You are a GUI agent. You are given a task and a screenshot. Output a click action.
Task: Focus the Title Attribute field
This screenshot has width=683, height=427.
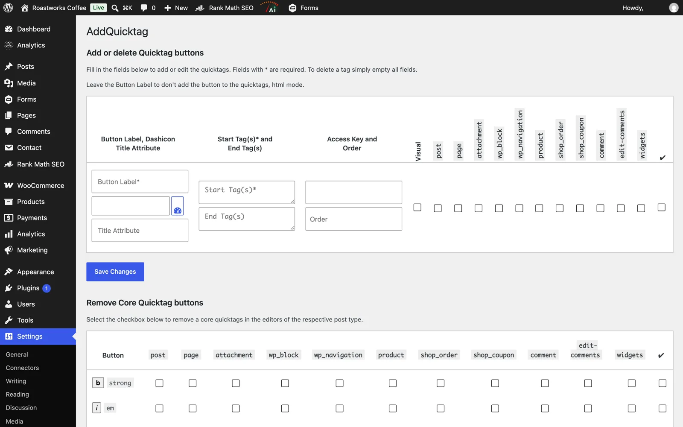click(140, 231)
